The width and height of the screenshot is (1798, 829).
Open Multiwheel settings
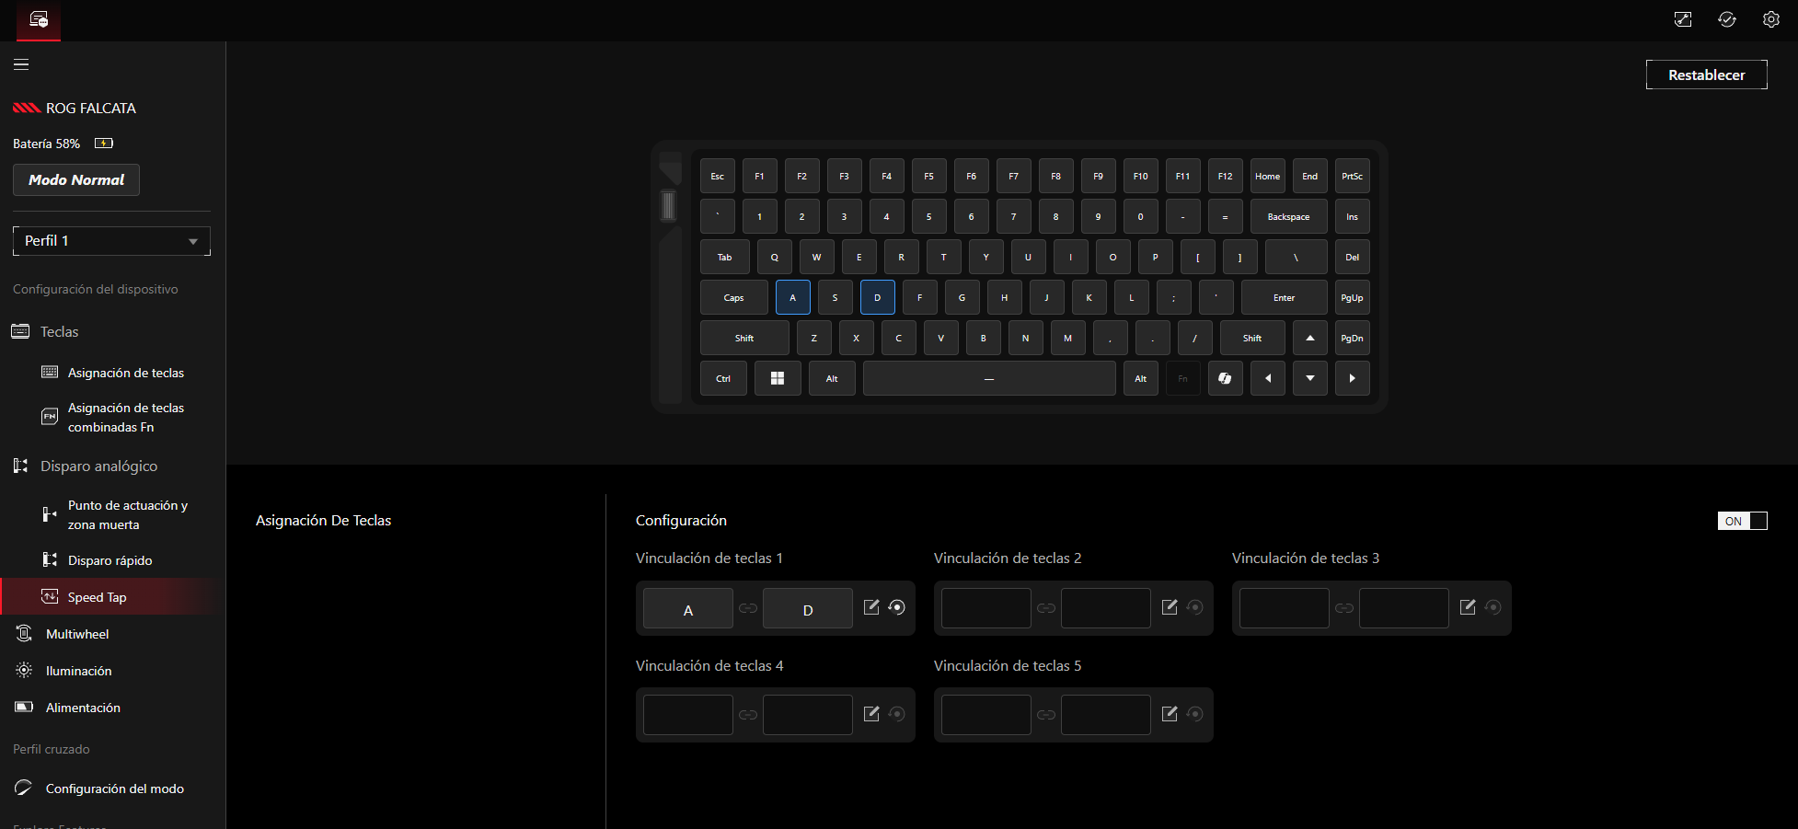click(77, 634)
